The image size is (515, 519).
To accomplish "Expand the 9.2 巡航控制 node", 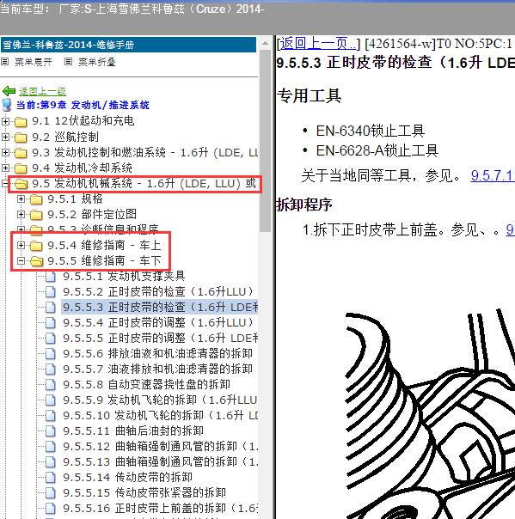I will 5,137.
